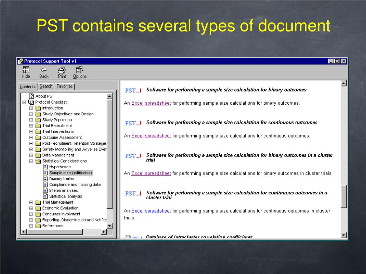Select Reporting, Dissemination and Notification item
The height and width of the screenshot is (274, 366).
(x=74, y=220)
